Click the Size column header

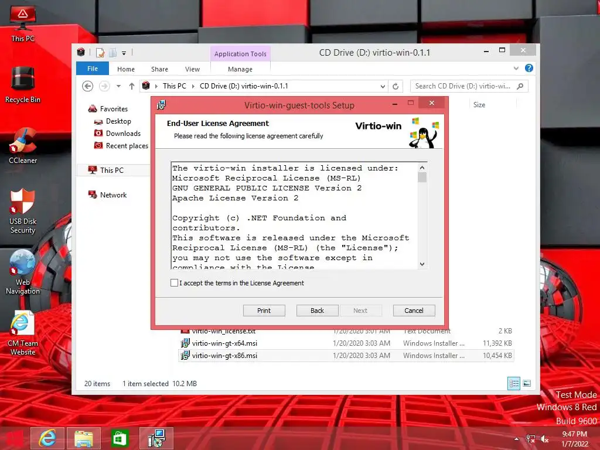click(x=479, y=105)
